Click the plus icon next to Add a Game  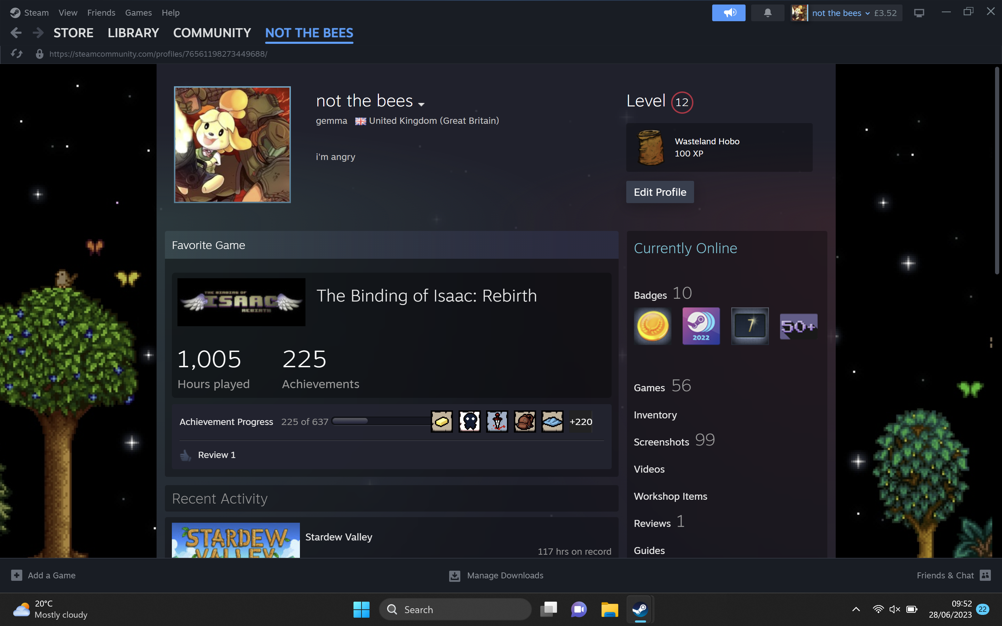(x=17, y=576)
